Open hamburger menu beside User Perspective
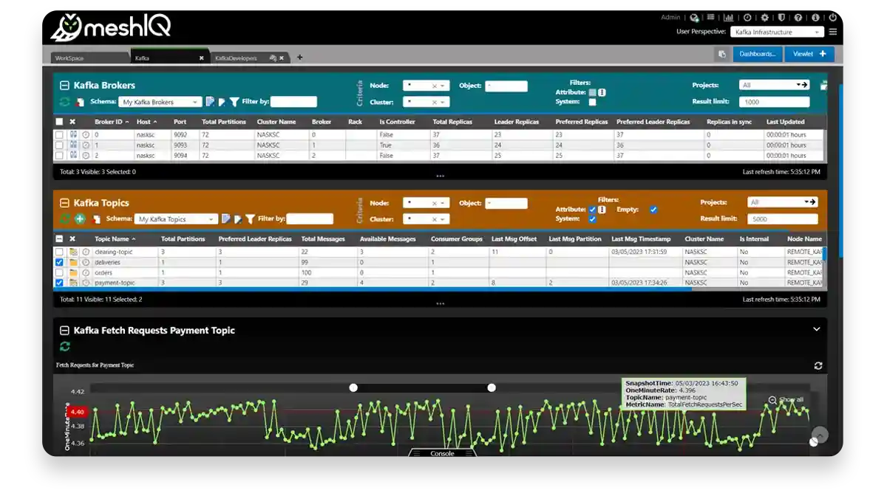Image resolution: width=887 pixels, height=496 pixels. 833,32
